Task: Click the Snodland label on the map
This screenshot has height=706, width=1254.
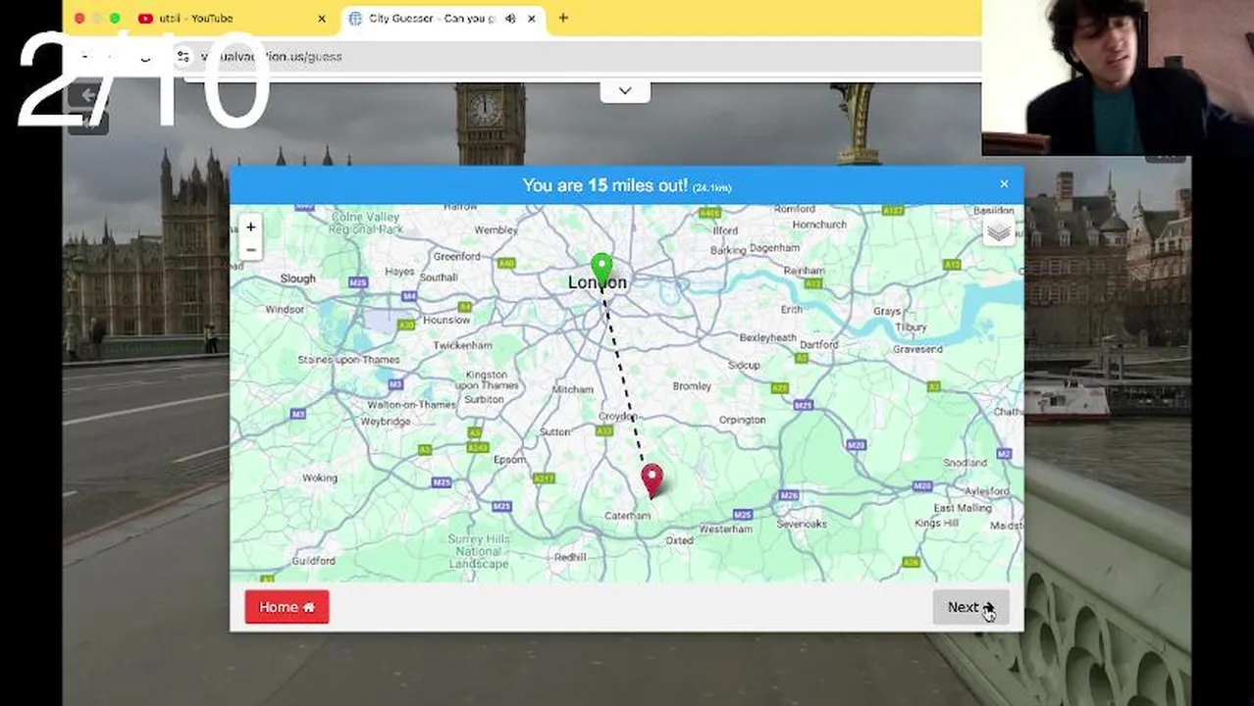Action: pos(965,463)
